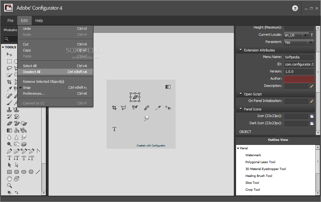Open the help question mark icon

click(x=295, y=8)
